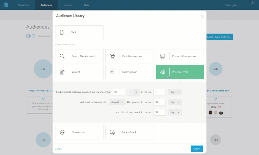This screenshot has width=259, height=155.
Task: Click the handbag product thumbnail
Action: (221, 113)
